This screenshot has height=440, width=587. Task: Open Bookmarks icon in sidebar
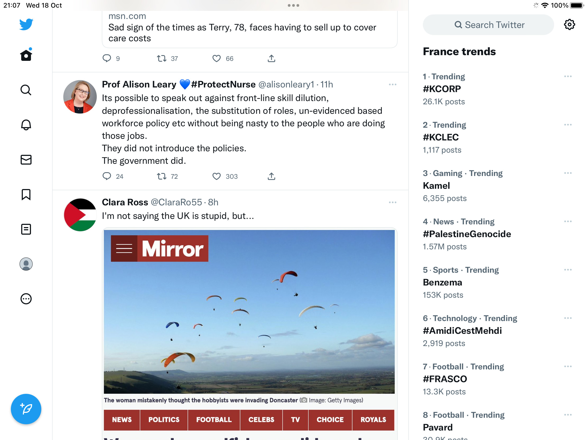pos(26,194)
